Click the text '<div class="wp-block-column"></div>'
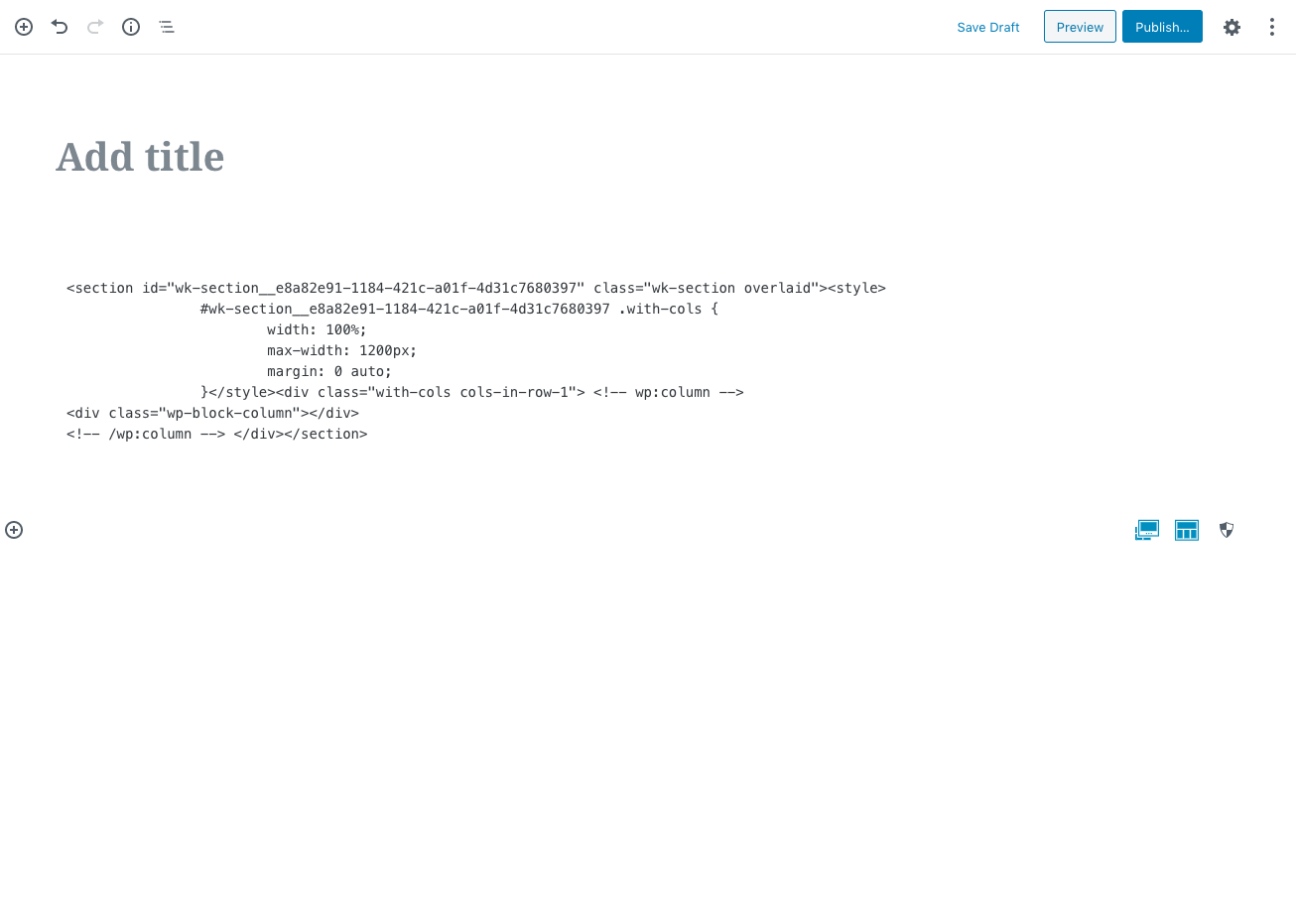Viewport: 1296px width, 898px height. click(212, 413)
